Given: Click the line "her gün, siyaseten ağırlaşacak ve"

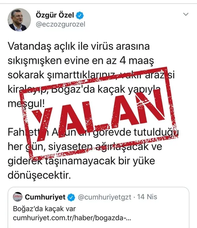Looking at the screenshot, I should 85,147.
